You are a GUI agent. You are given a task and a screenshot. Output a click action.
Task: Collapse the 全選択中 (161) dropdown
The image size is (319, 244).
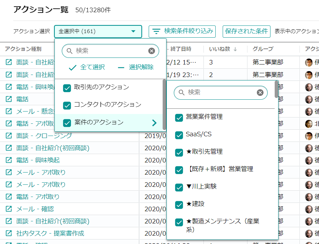[x=133, y=31]
